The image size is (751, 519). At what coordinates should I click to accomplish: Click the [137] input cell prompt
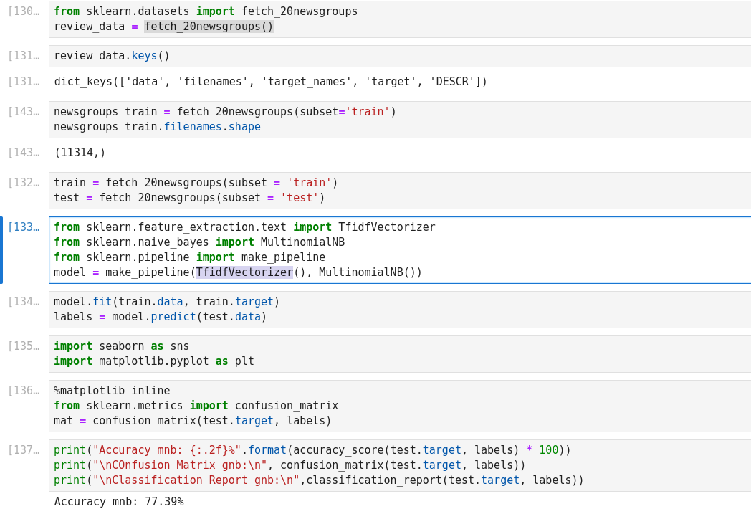click(x=24, y=450)
